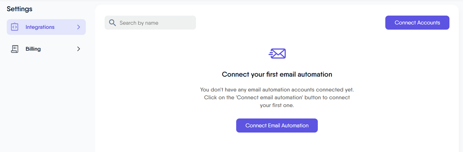
Task: Click empty panel area between search and Connect Accounts
Action: 289,23
